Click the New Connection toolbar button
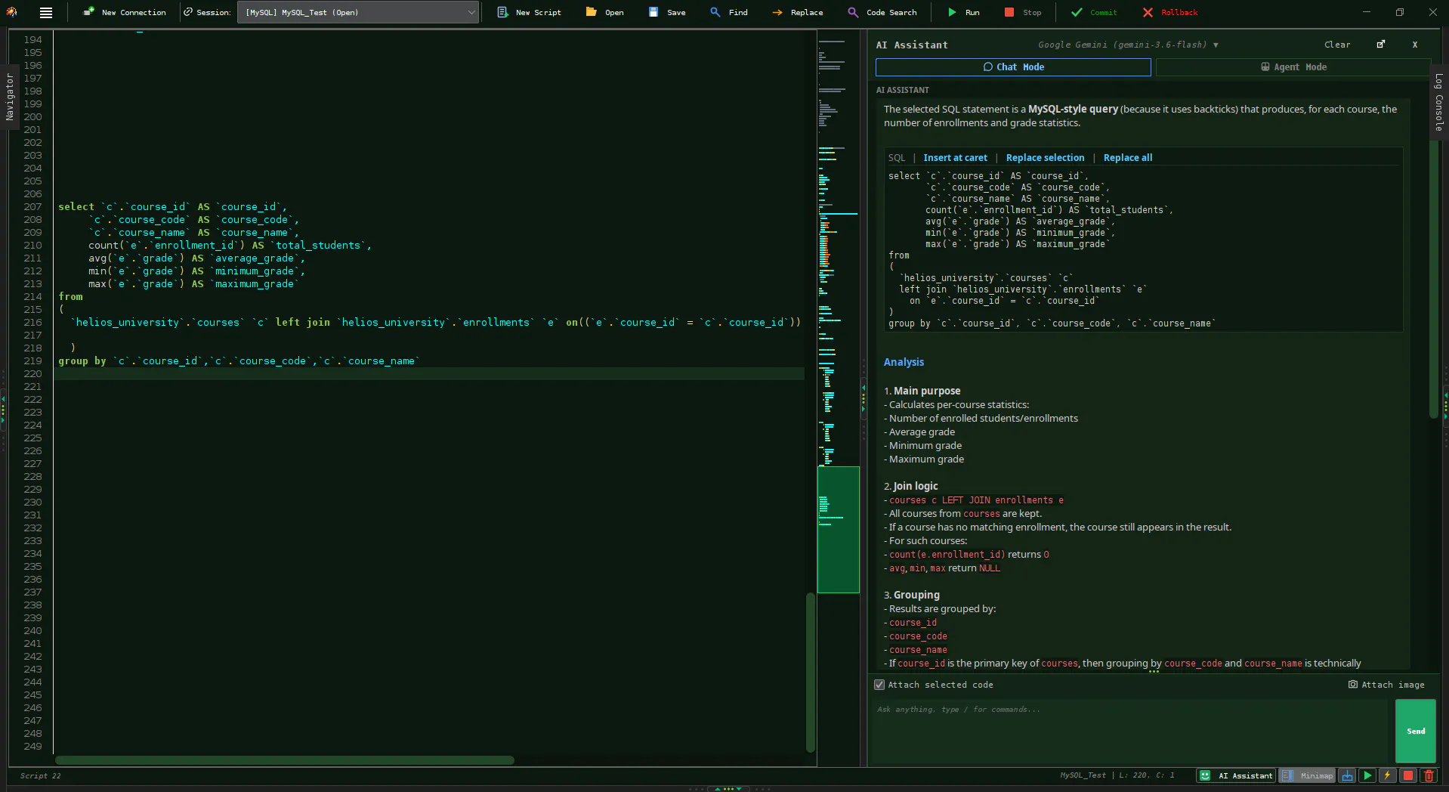This screenshot has width=1449, height=792. [125, 12]
